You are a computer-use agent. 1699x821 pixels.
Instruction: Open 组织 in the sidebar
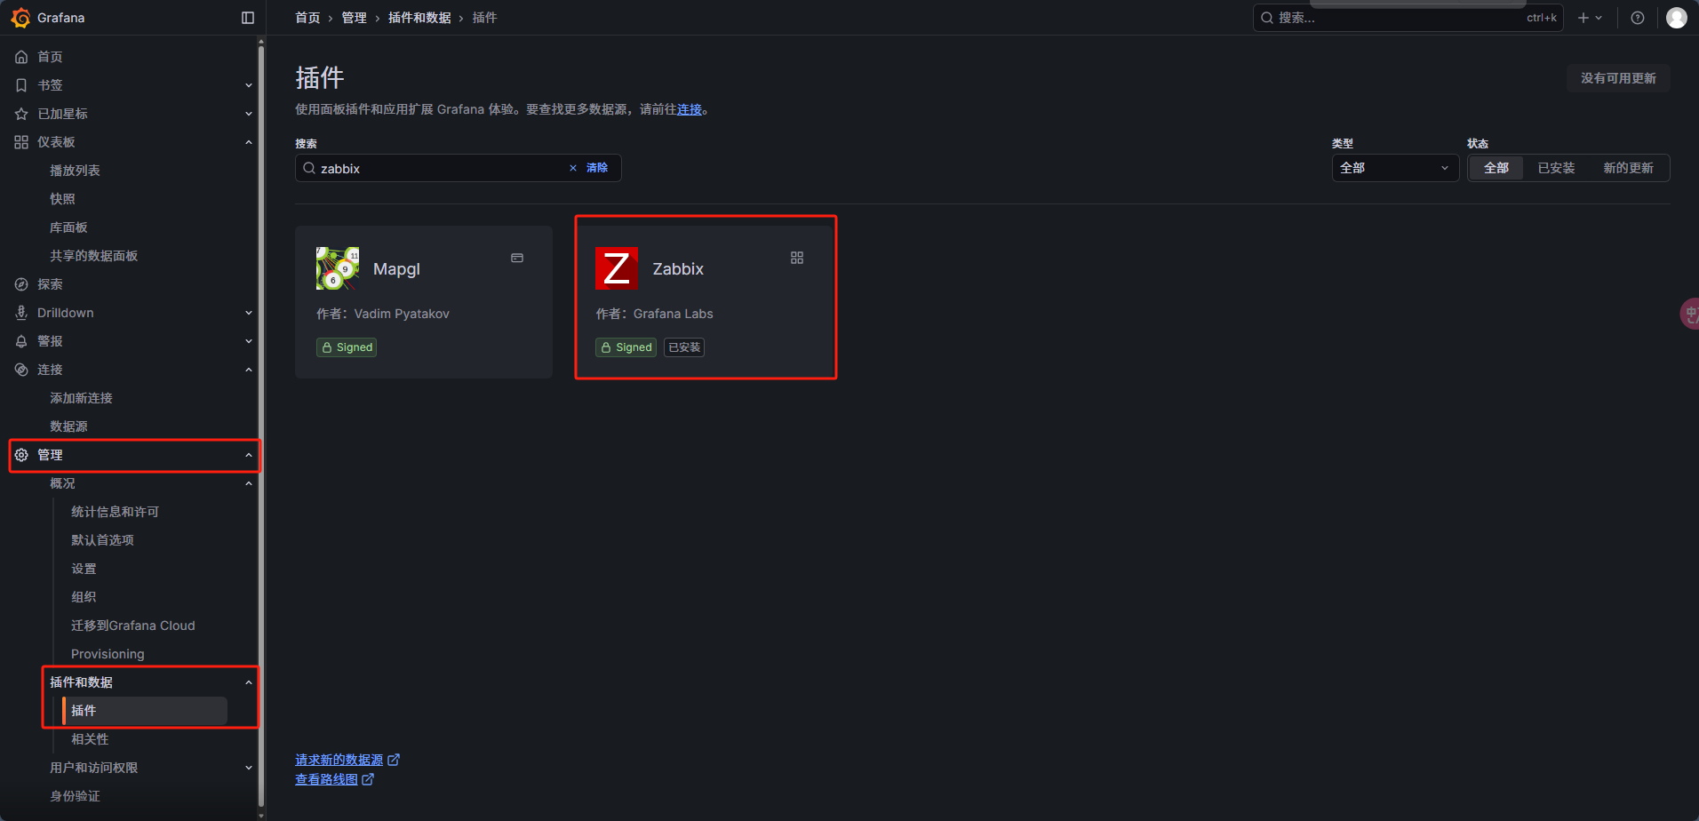click(84, 597)
